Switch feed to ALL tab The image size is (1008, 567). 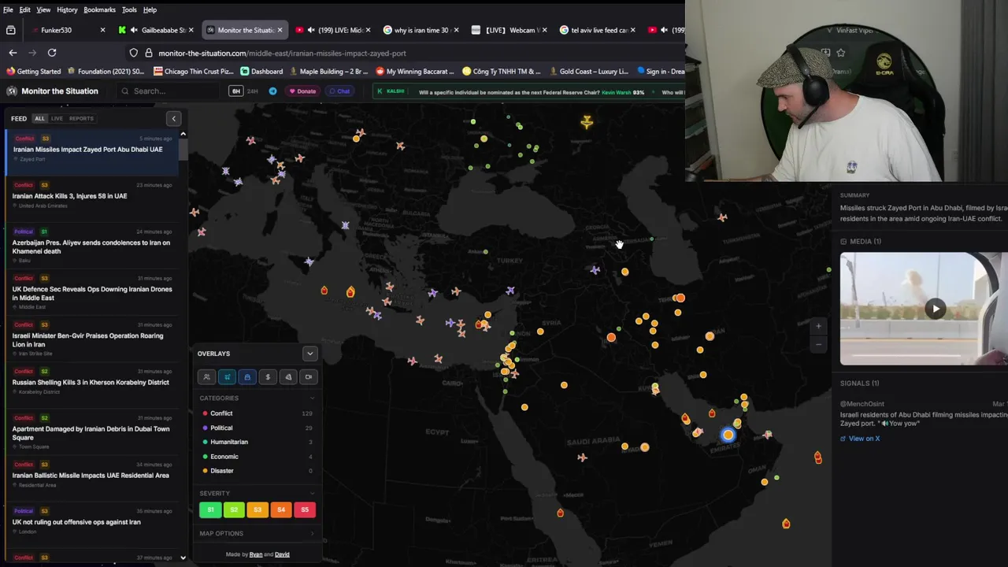tap(39, 118)
